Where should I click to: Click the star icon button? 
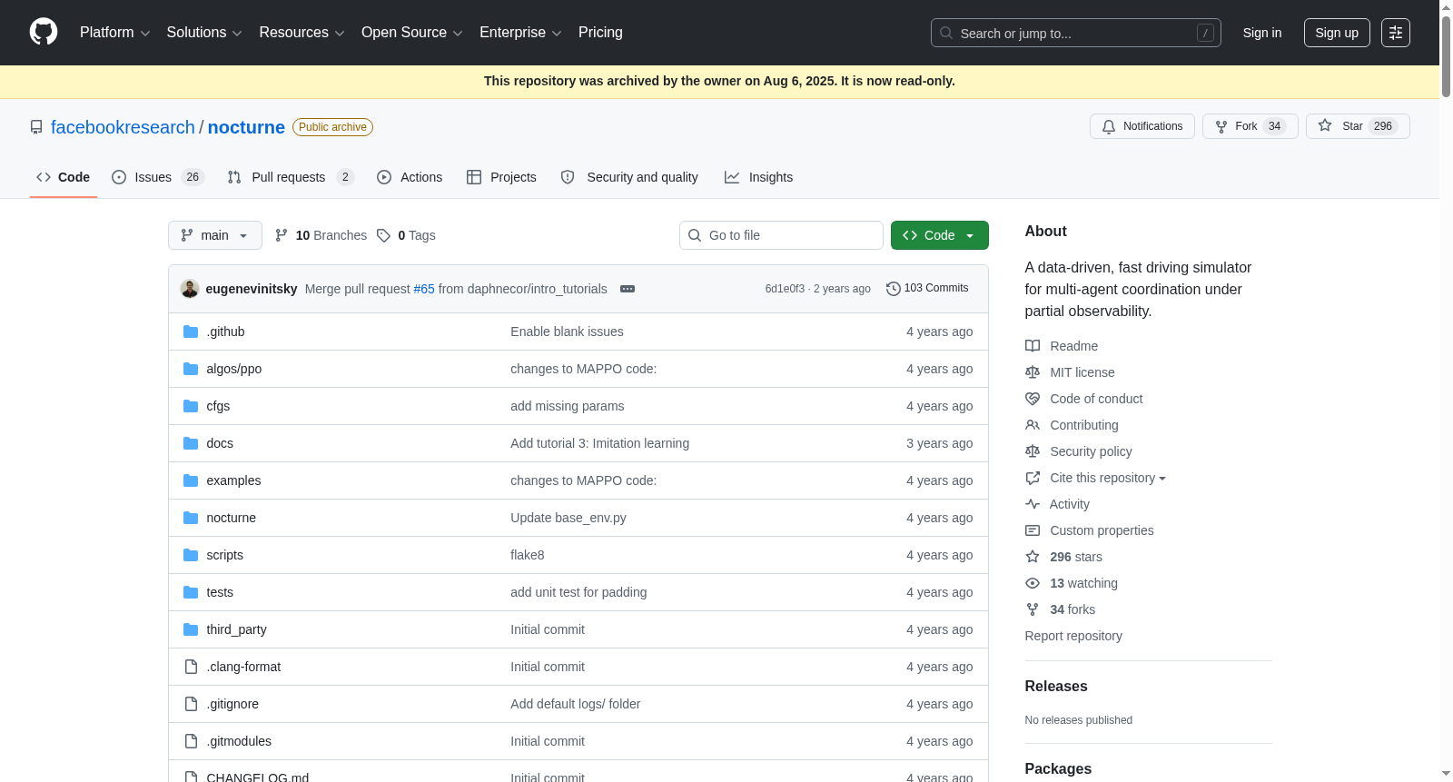1325,126
